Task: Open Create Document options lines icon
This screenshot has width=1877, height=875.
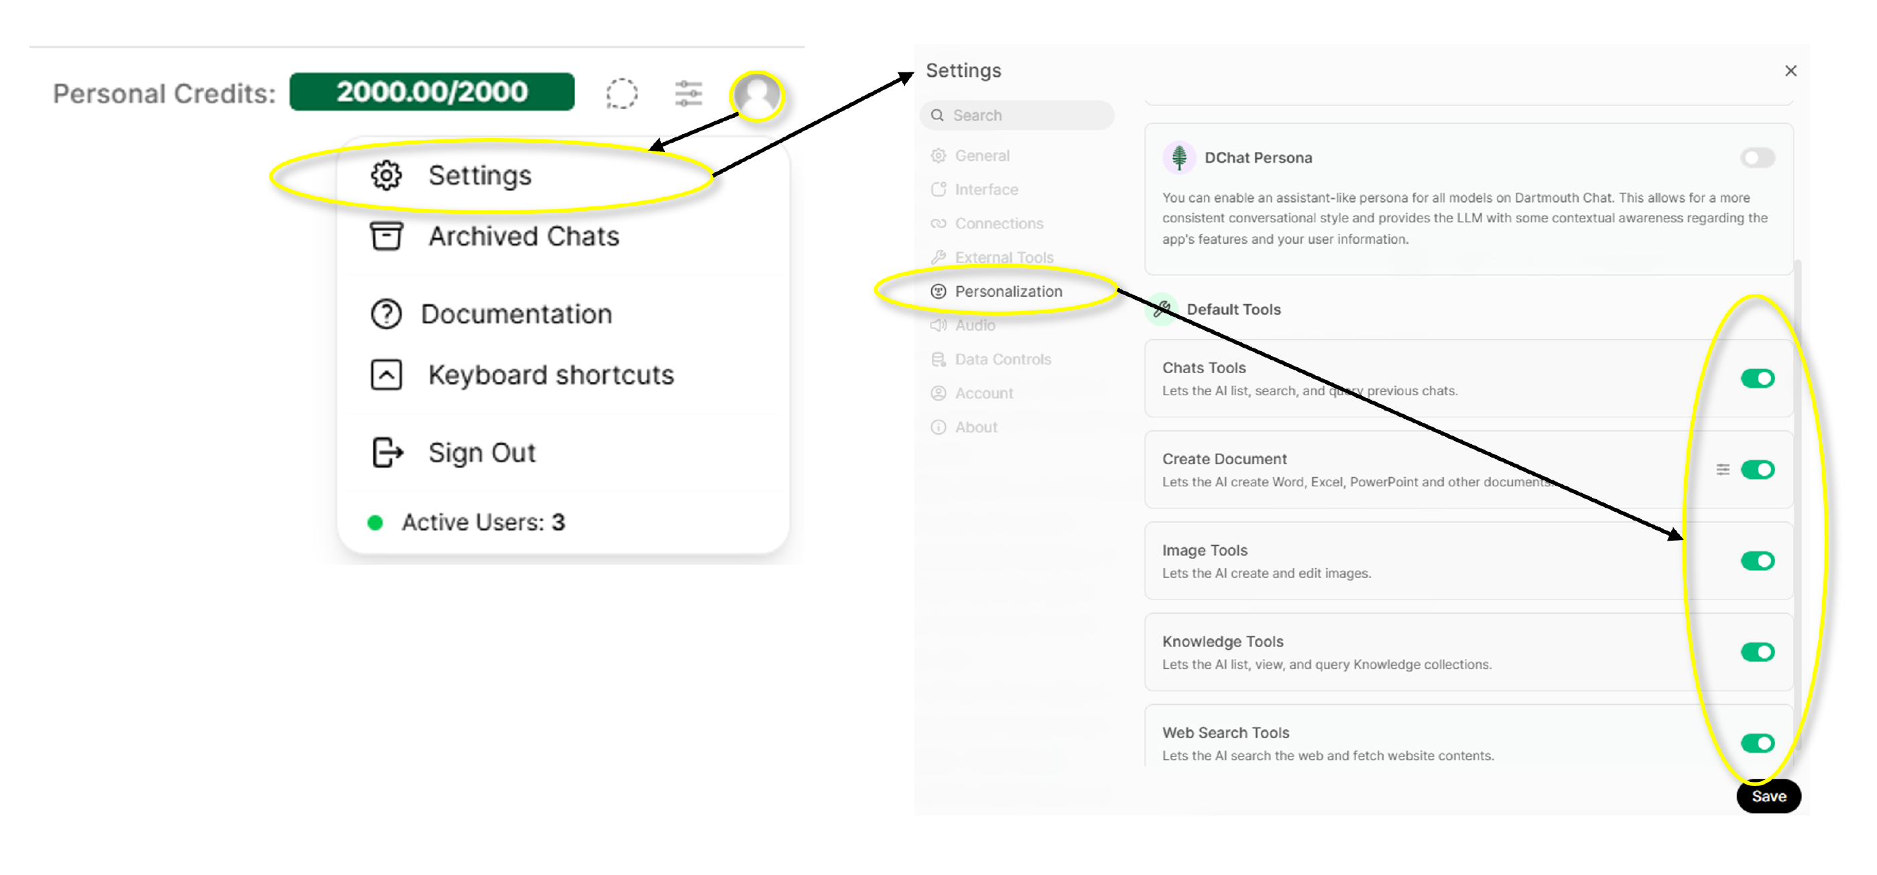Action: [x=1723, y=470]
